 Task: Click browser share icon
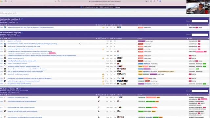pyautogui.click(x=157, y=1)
